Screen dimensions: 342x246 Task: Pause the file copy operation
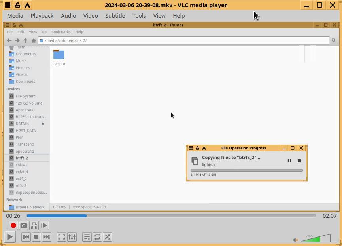(x=289, y=161)
